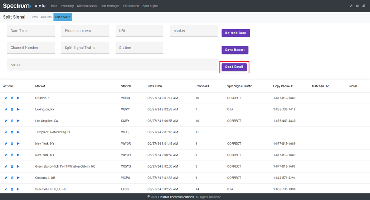Click the play icon for Greenville et al, SC-NC

[x=18, y=189]
